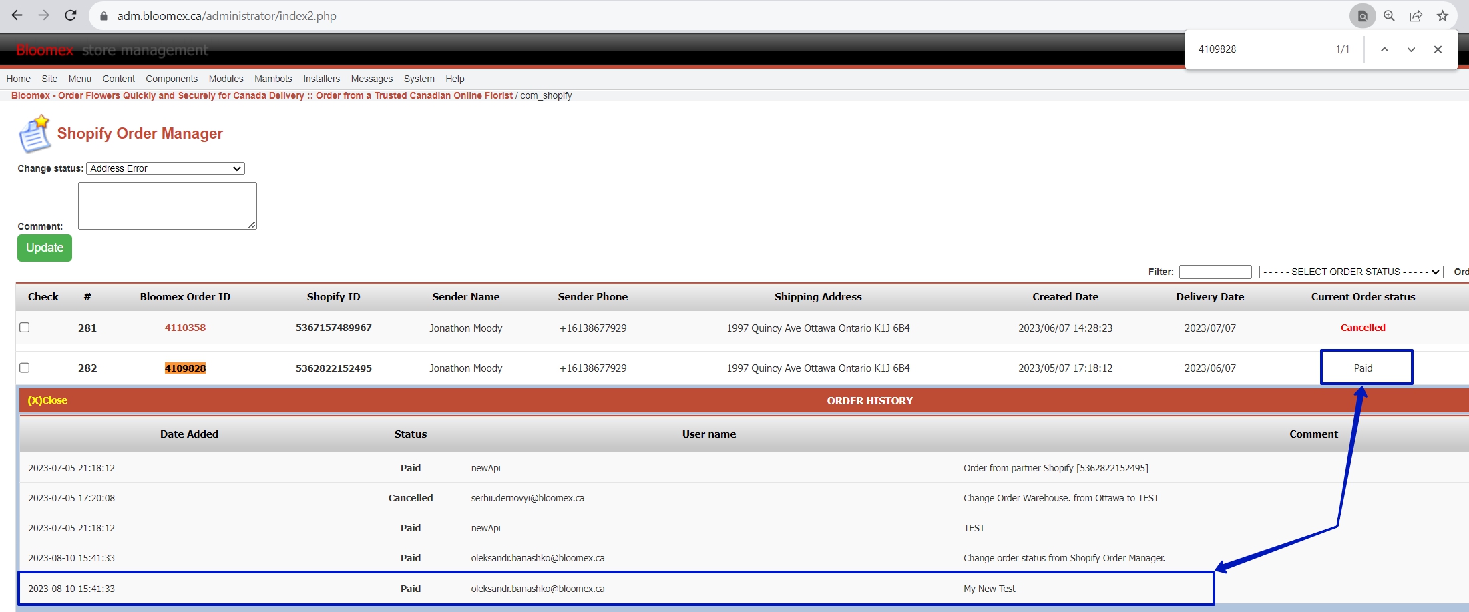The image size is (1469, 612).
Task: Click the Change Order Warehouse comment
Action: 1061,498
